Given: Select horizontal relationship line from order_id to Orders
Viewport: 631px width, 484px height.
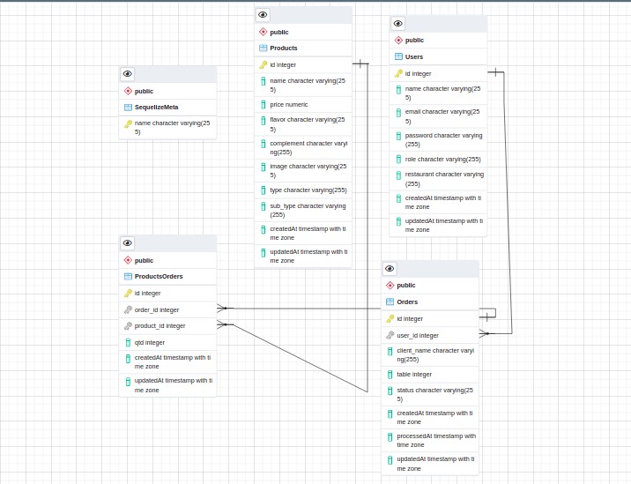Looking at the screenshot, I should point(307,309).
